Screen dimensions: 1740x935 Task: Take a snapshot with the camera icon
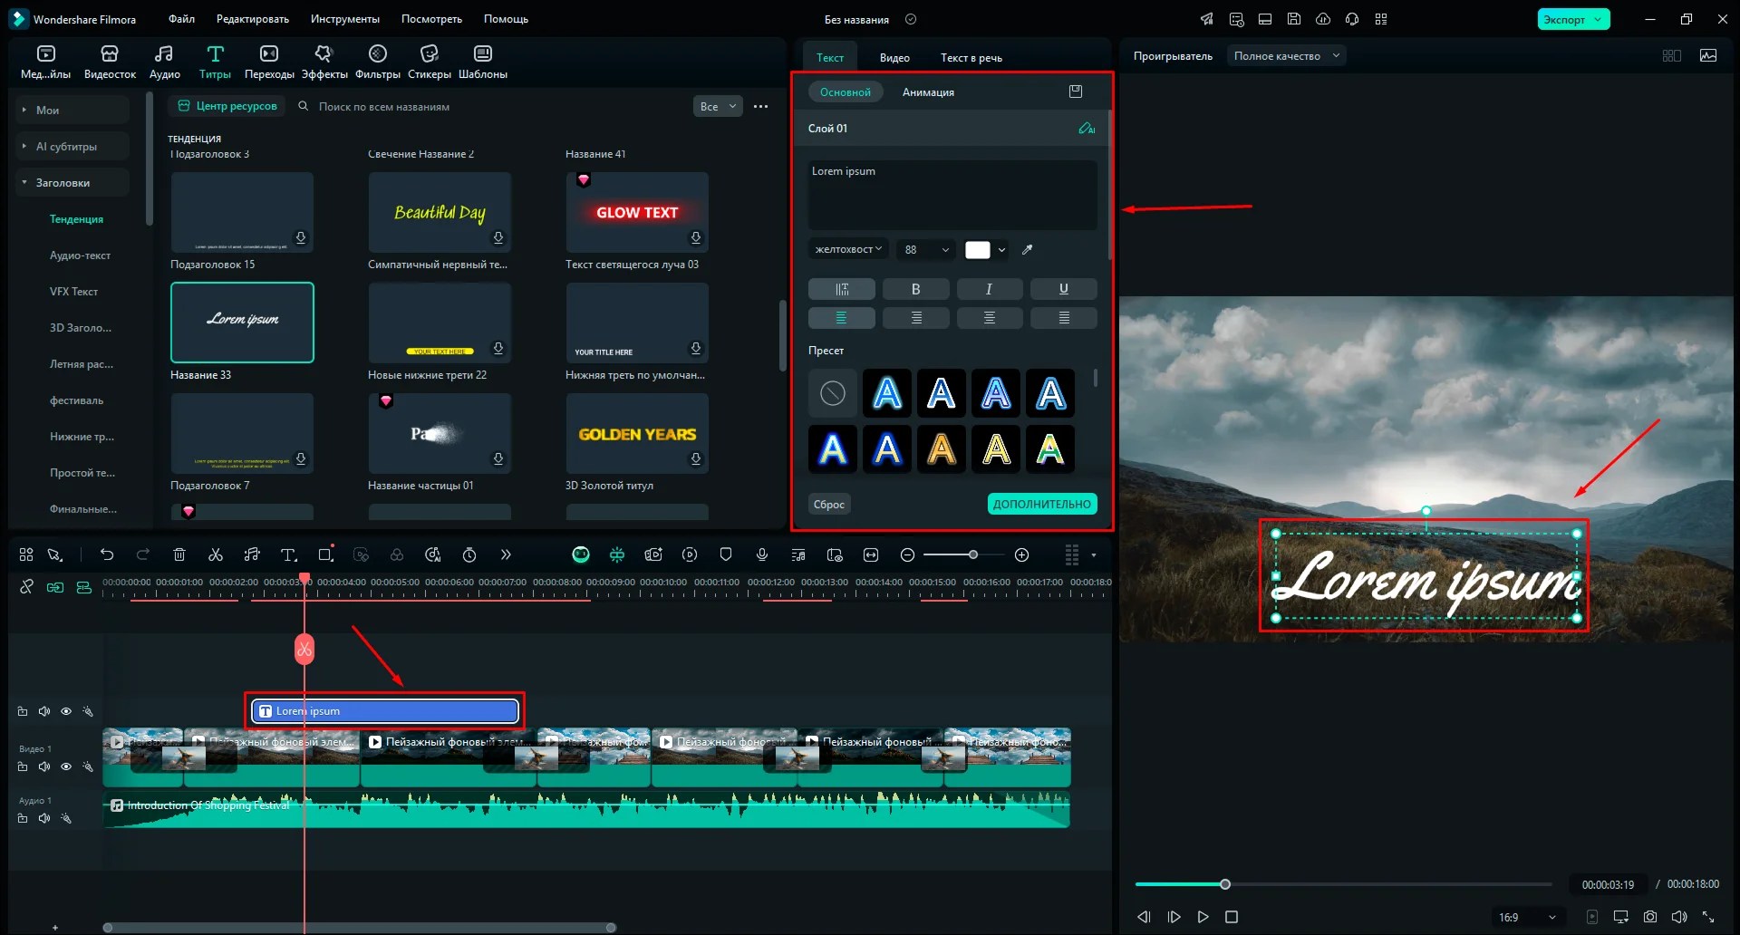coord(1650,917)
